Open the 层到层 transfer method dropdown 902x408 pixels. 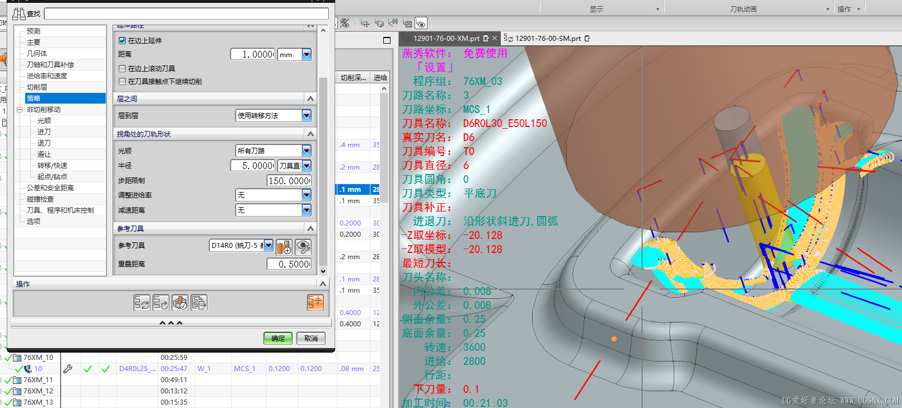point(306,116)
